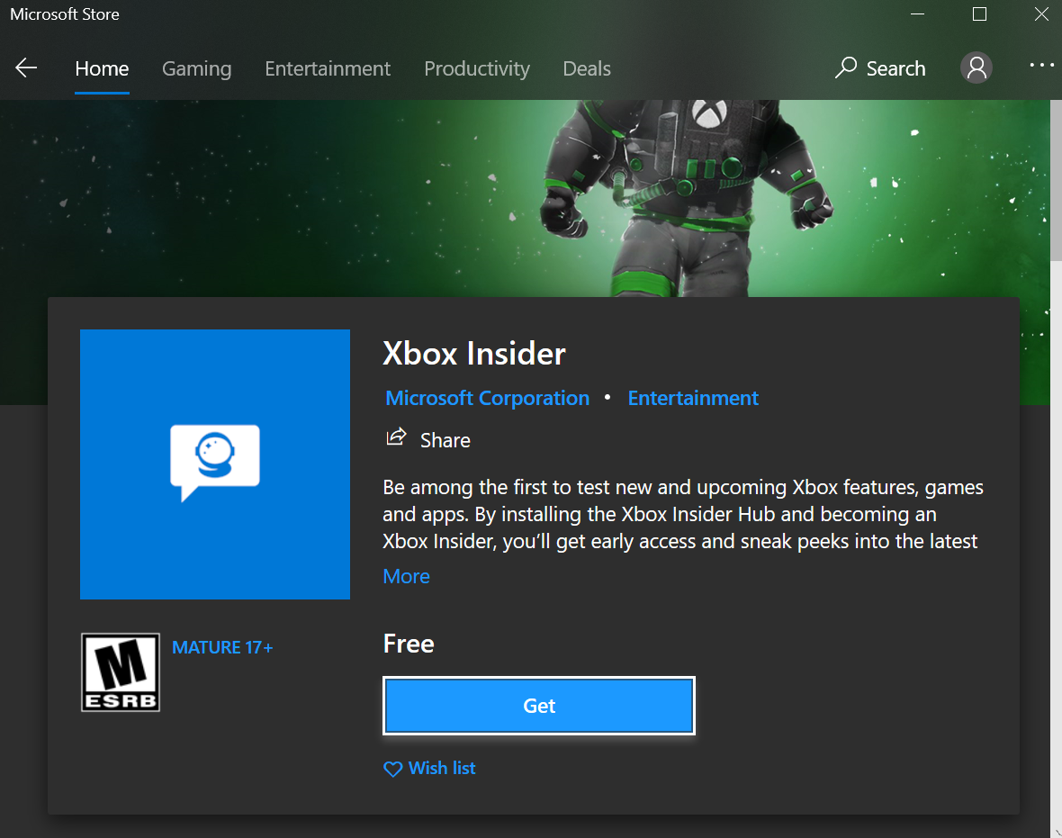Open the Entertainment section in navigation
The width and height of the screenshot is (1062, 838).
coord(328,68)
